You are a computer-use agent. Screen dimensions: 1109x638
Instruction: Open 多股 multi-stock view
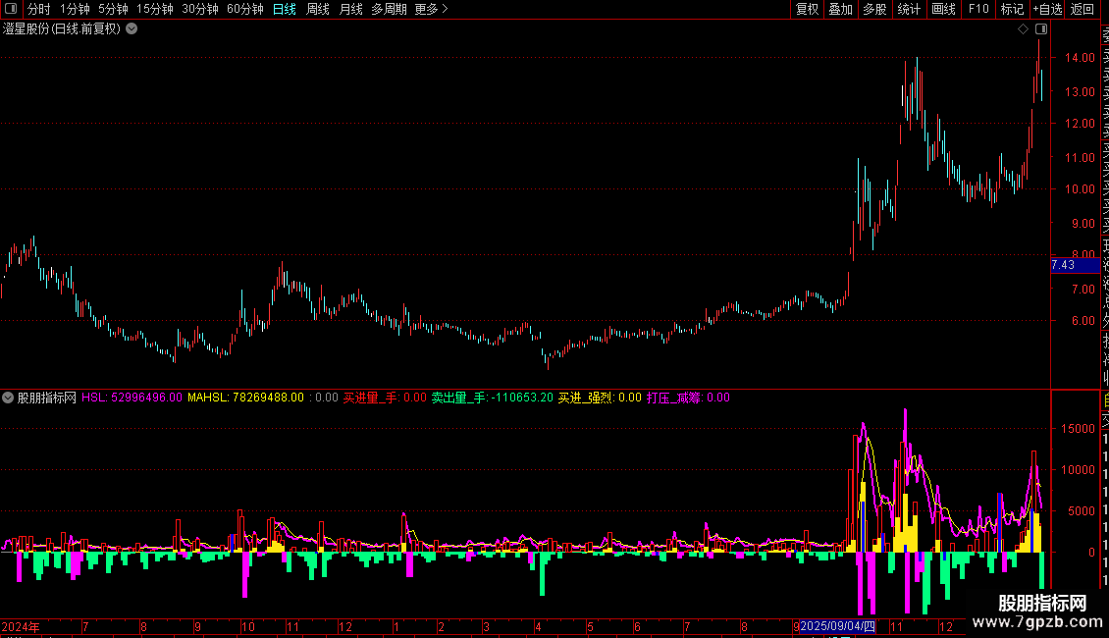pos(874,9)
